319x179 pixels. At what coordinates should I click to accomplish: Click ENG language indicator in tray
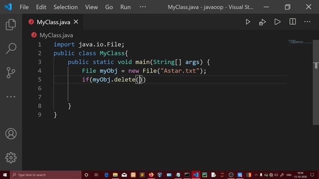pos(289,175)
